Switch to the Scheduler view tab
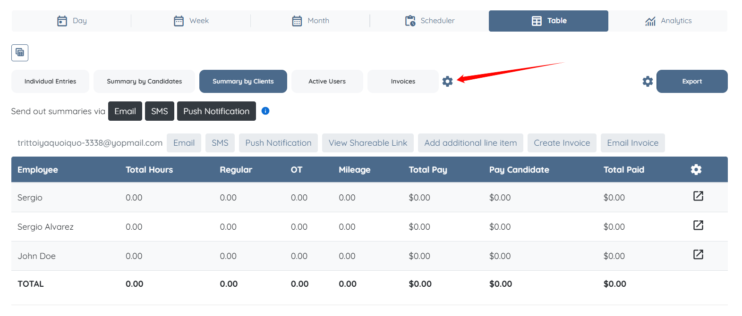Screen dimensions: 742x316 coord(429,21)
